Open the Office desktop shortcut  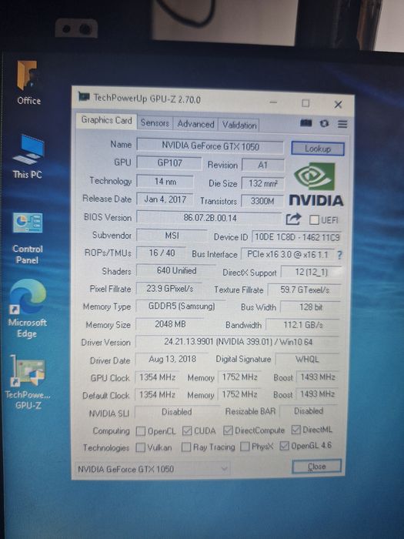coord(28,83)
